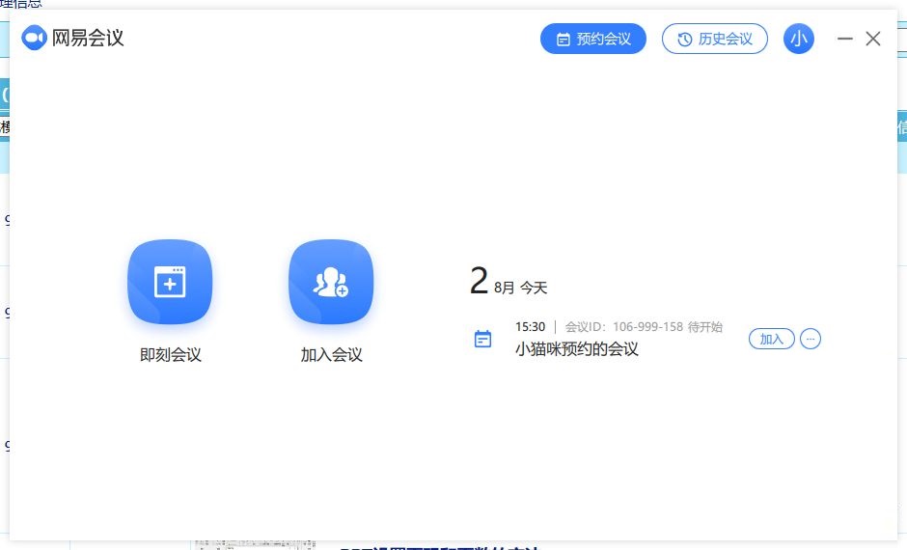Open 历史会议 meeting history

(x=714, y=39)
